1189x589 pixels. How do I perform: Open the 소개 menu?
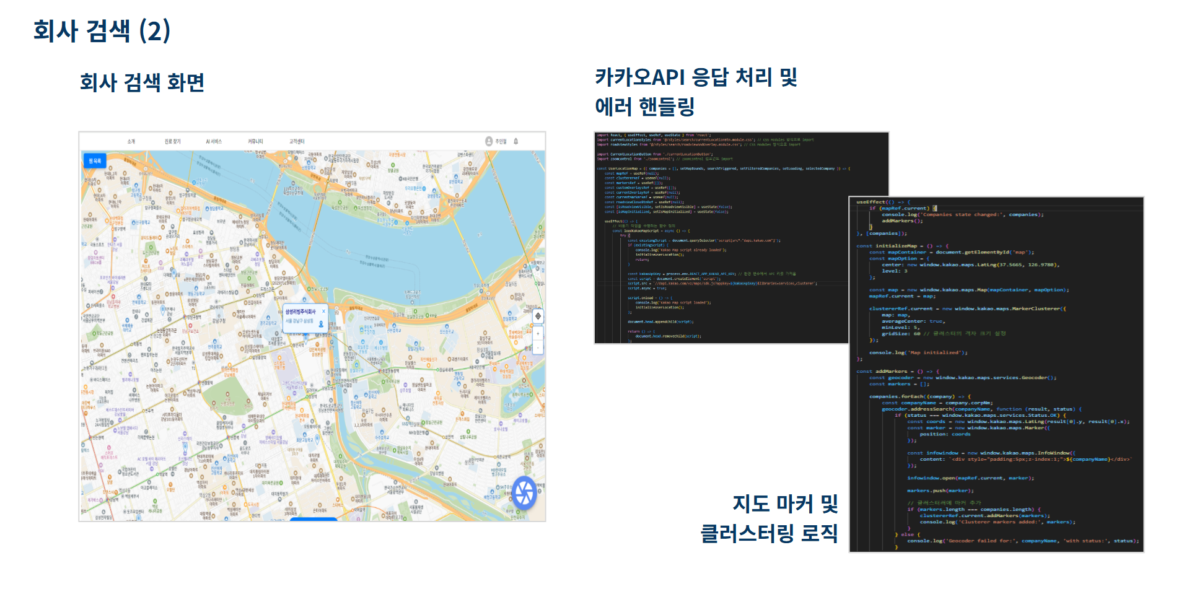click(x=131, y=141)
